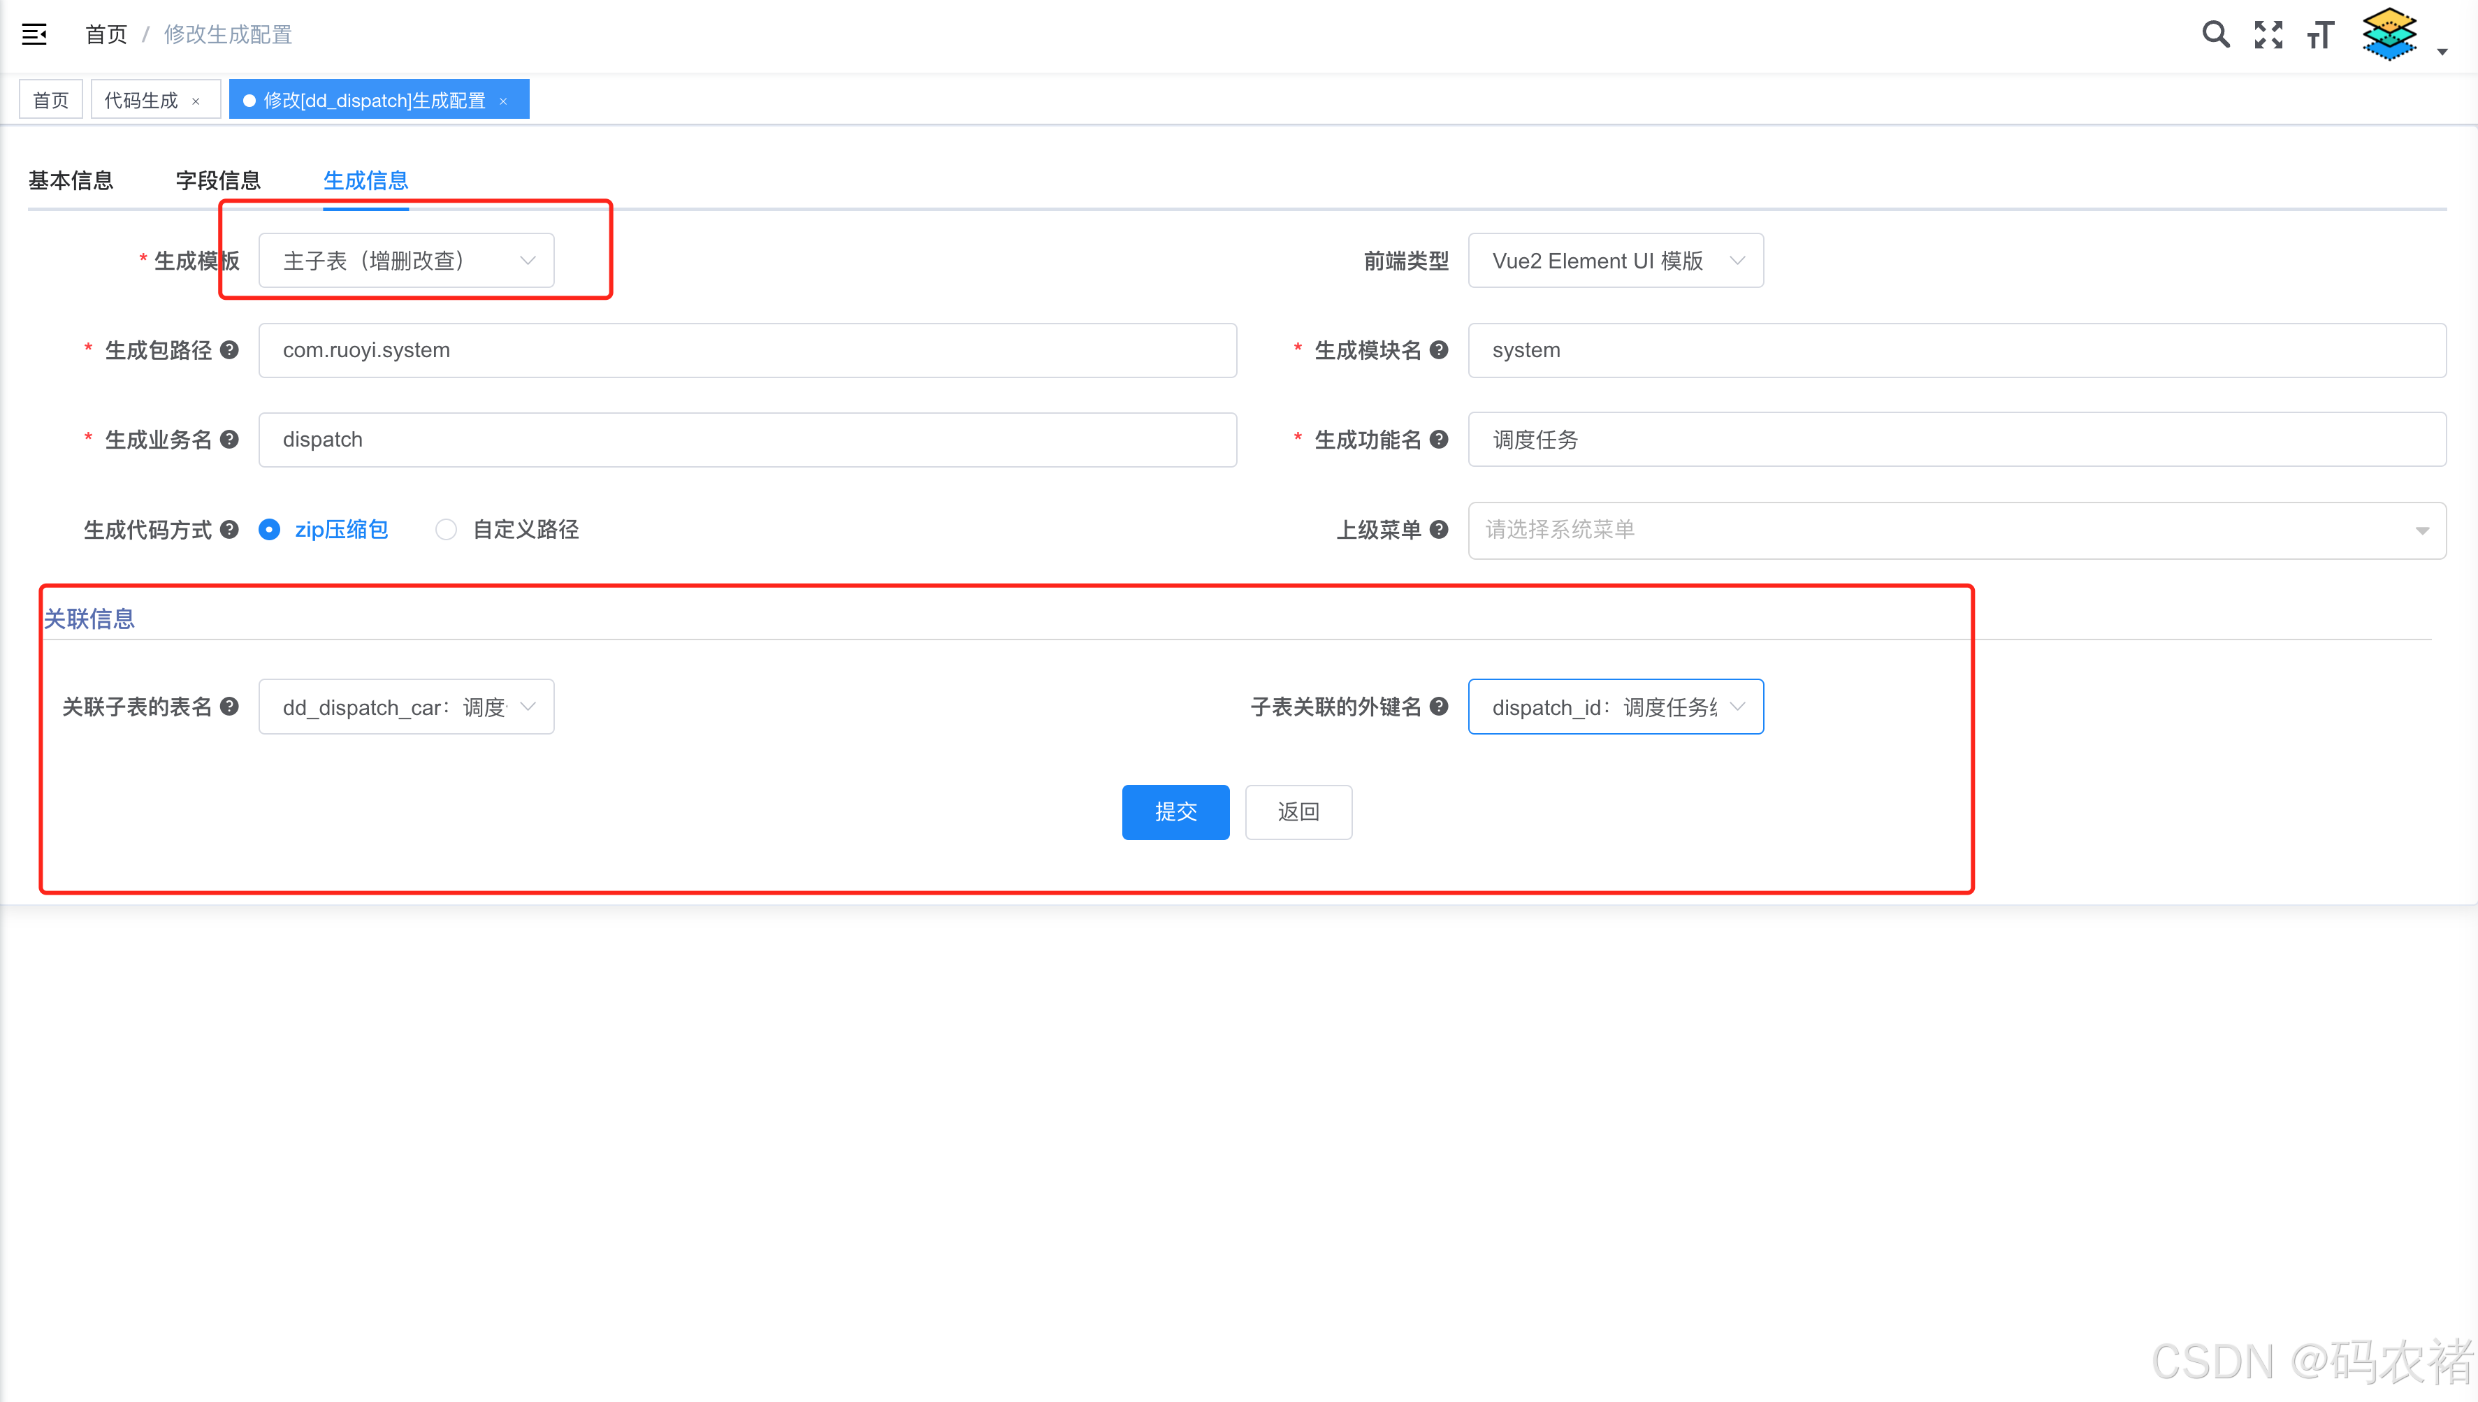Screen dimensions: 2478x1402
Task: Open the 生成模板 dropdown
Action: (x=406, y=260)
